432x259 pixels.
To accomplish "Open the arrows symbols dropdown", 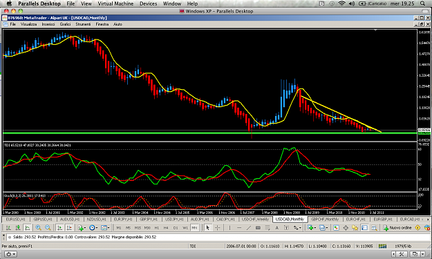I will [x=297, y=228].
